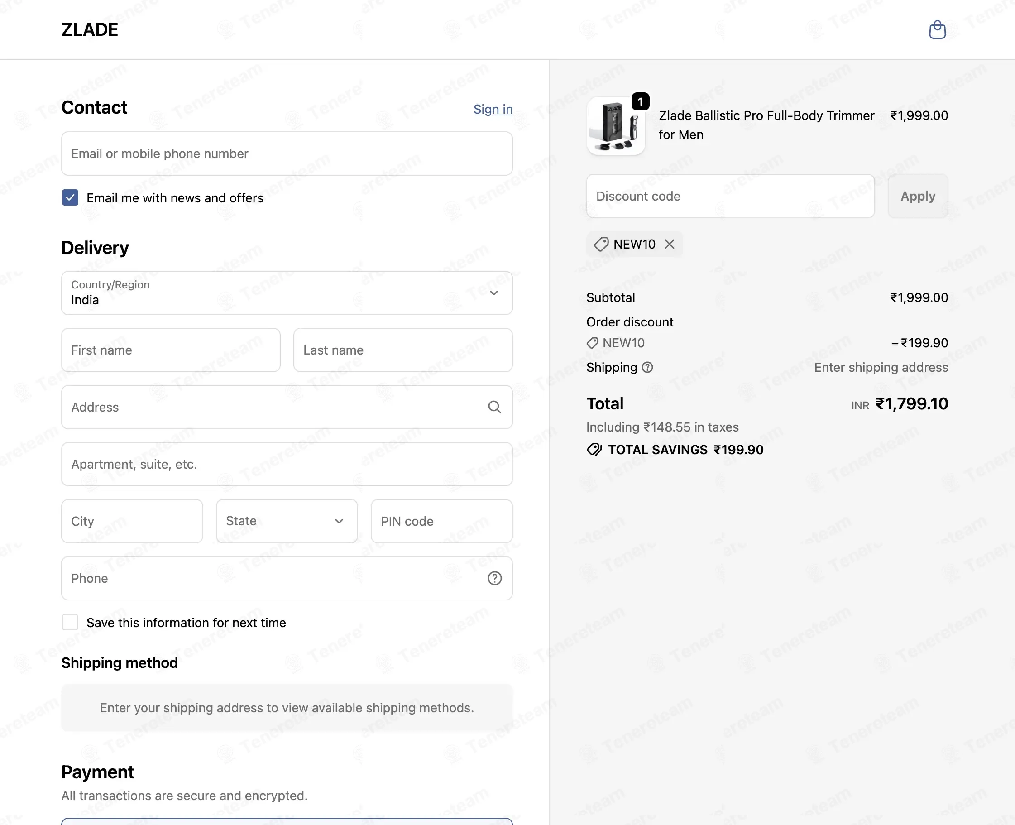Screen dimensions: 1015x825
Task: Check Save this information for next time
Action: [x=70, y=622]
